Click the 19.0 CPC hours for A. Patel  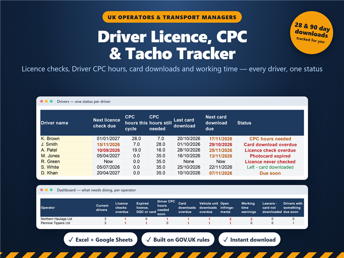pyautogui.click(x=136, y=150)
